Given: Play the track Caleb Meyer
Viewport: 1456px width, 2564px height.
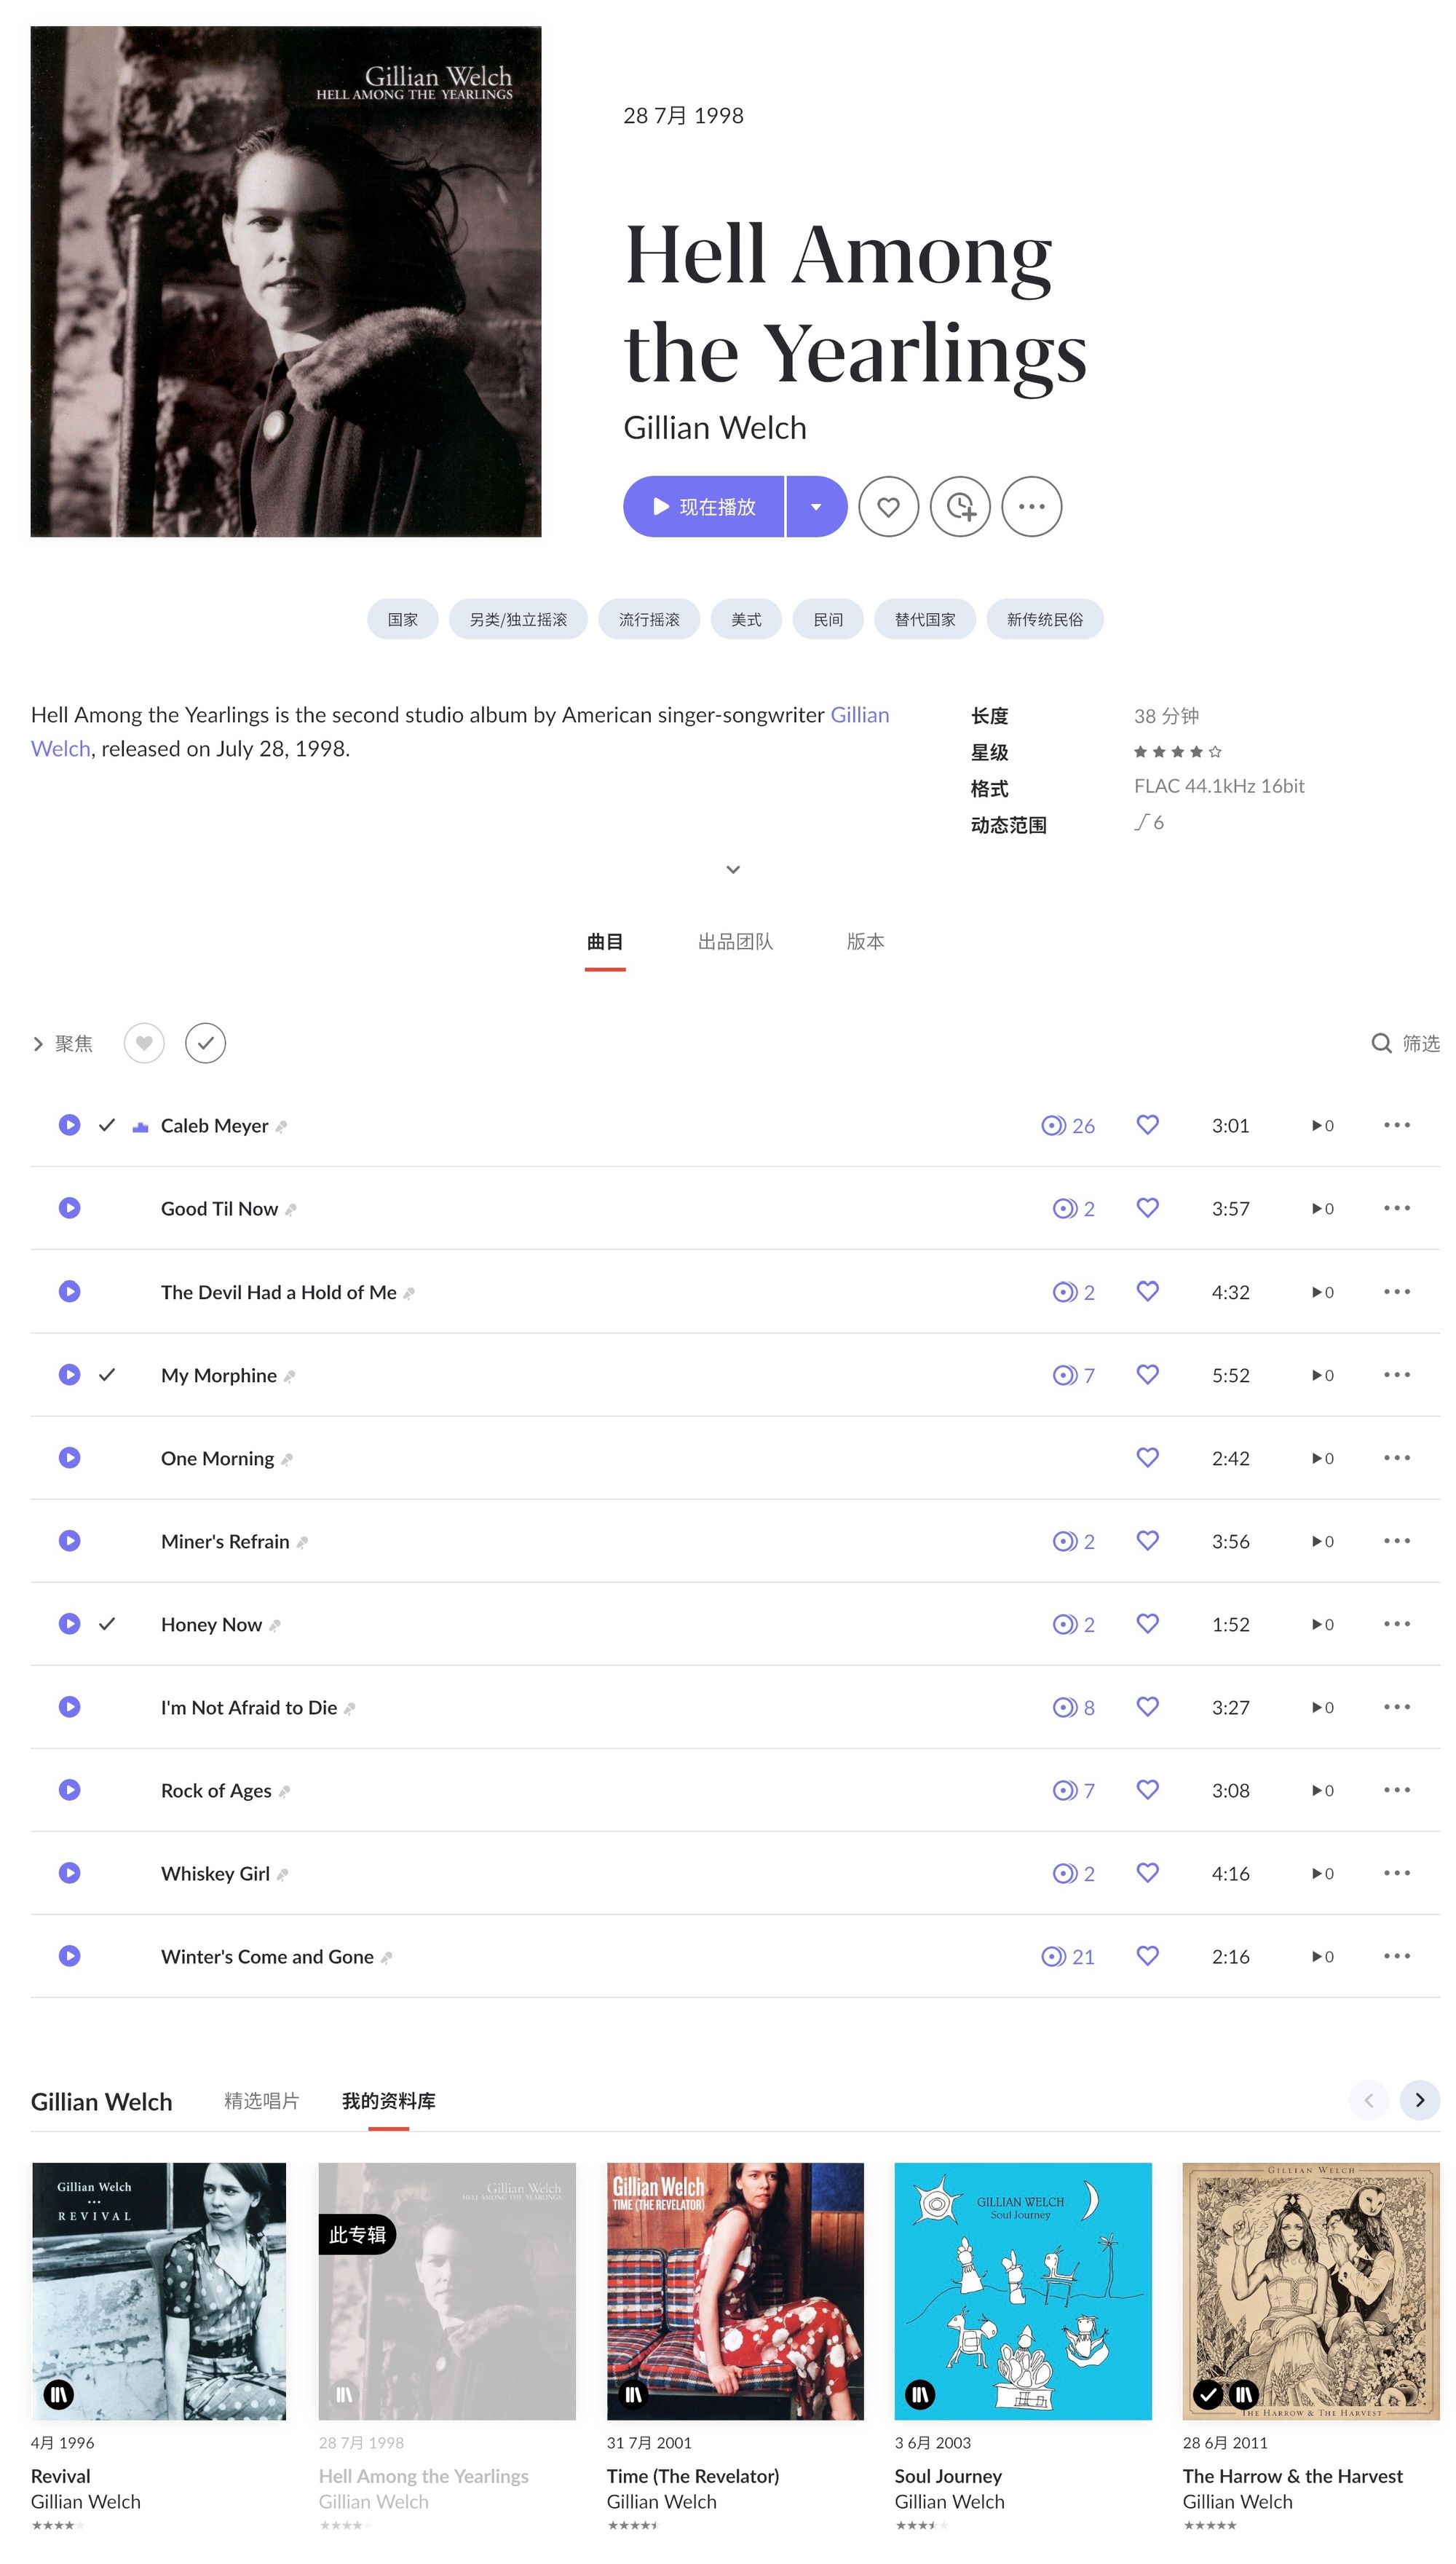Looking at the screenshot, I should tap(69, 1125).
